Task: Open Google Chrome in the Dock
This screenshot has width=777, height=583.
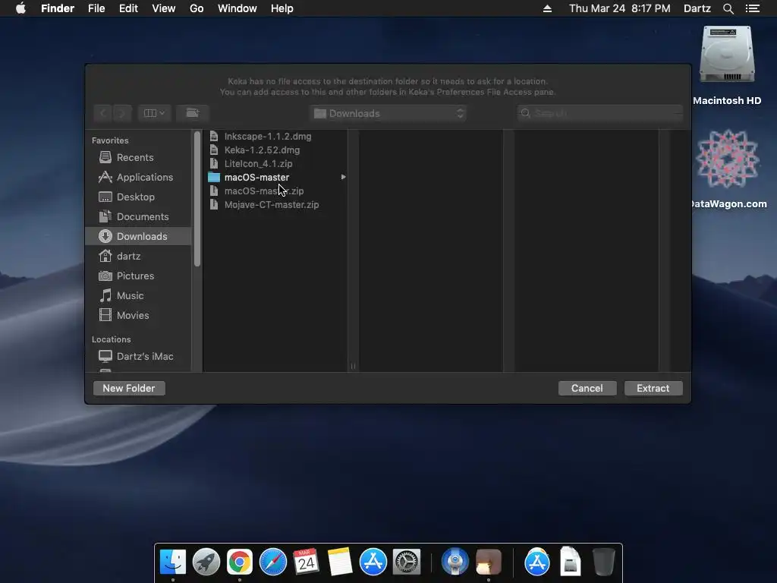Action: pos(239,562)
